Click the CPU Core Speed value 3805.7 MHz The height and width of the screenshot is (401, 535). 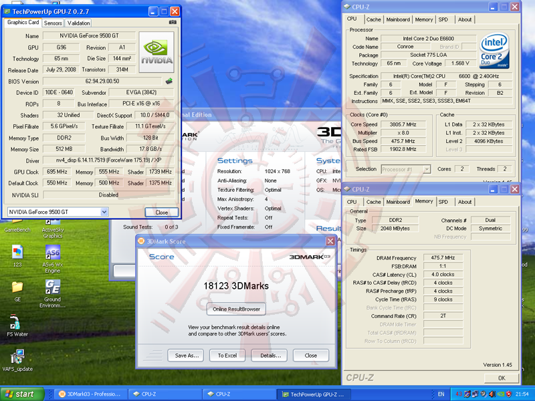coord(403,124)
